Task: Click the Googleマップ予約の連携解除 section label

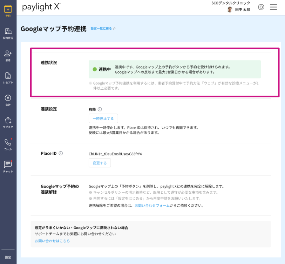Action: 60,189
